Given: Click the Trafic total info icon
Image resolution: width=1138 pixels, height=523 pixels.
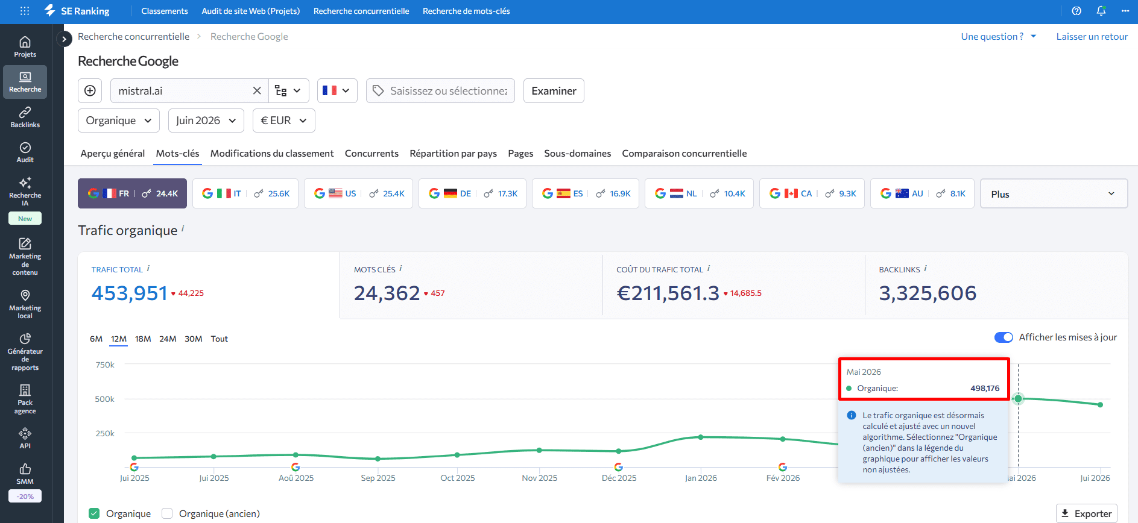Looking at the screenshot, I should (x=148, y=269).
